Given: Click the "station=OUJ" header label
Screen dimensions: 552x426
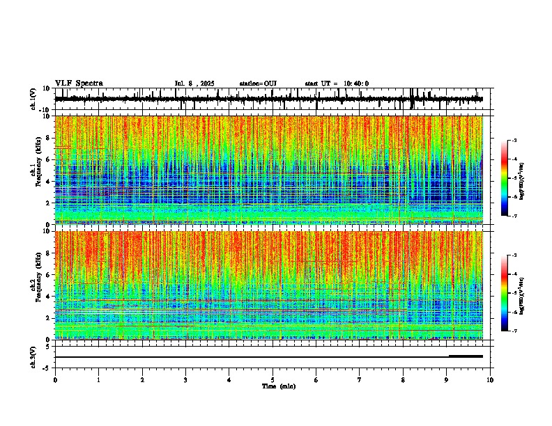Looking at the screenshot, I should coord(258,84).
